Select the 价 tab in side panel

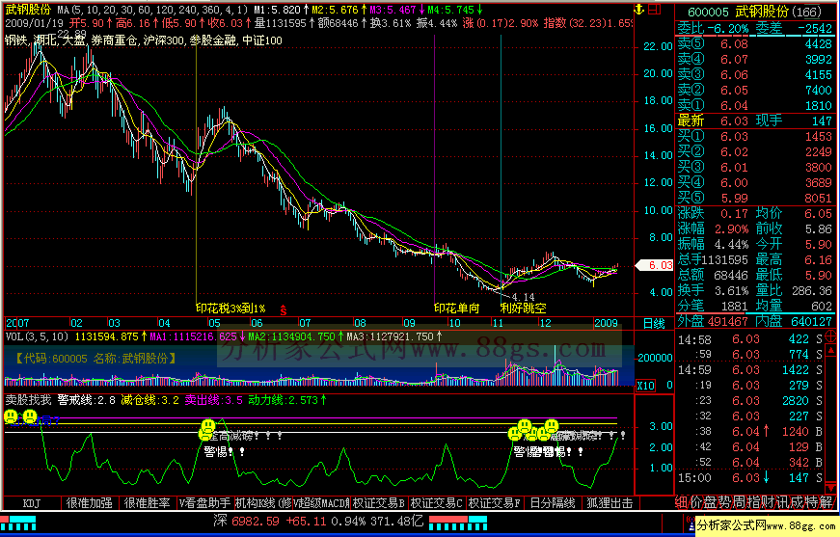(696, 502)
